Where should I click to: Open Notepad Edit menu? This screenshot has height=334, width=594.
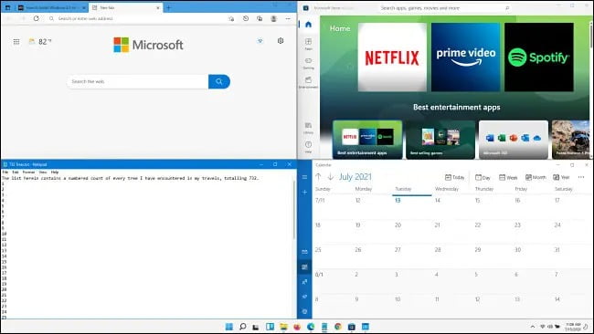[16, 172]
